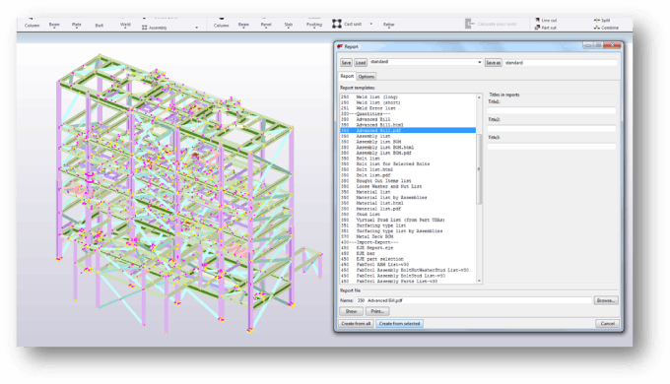Screen dimensions: 670x384
Task: Click the Calculate pour units icon
Action: tap(469, 24)
